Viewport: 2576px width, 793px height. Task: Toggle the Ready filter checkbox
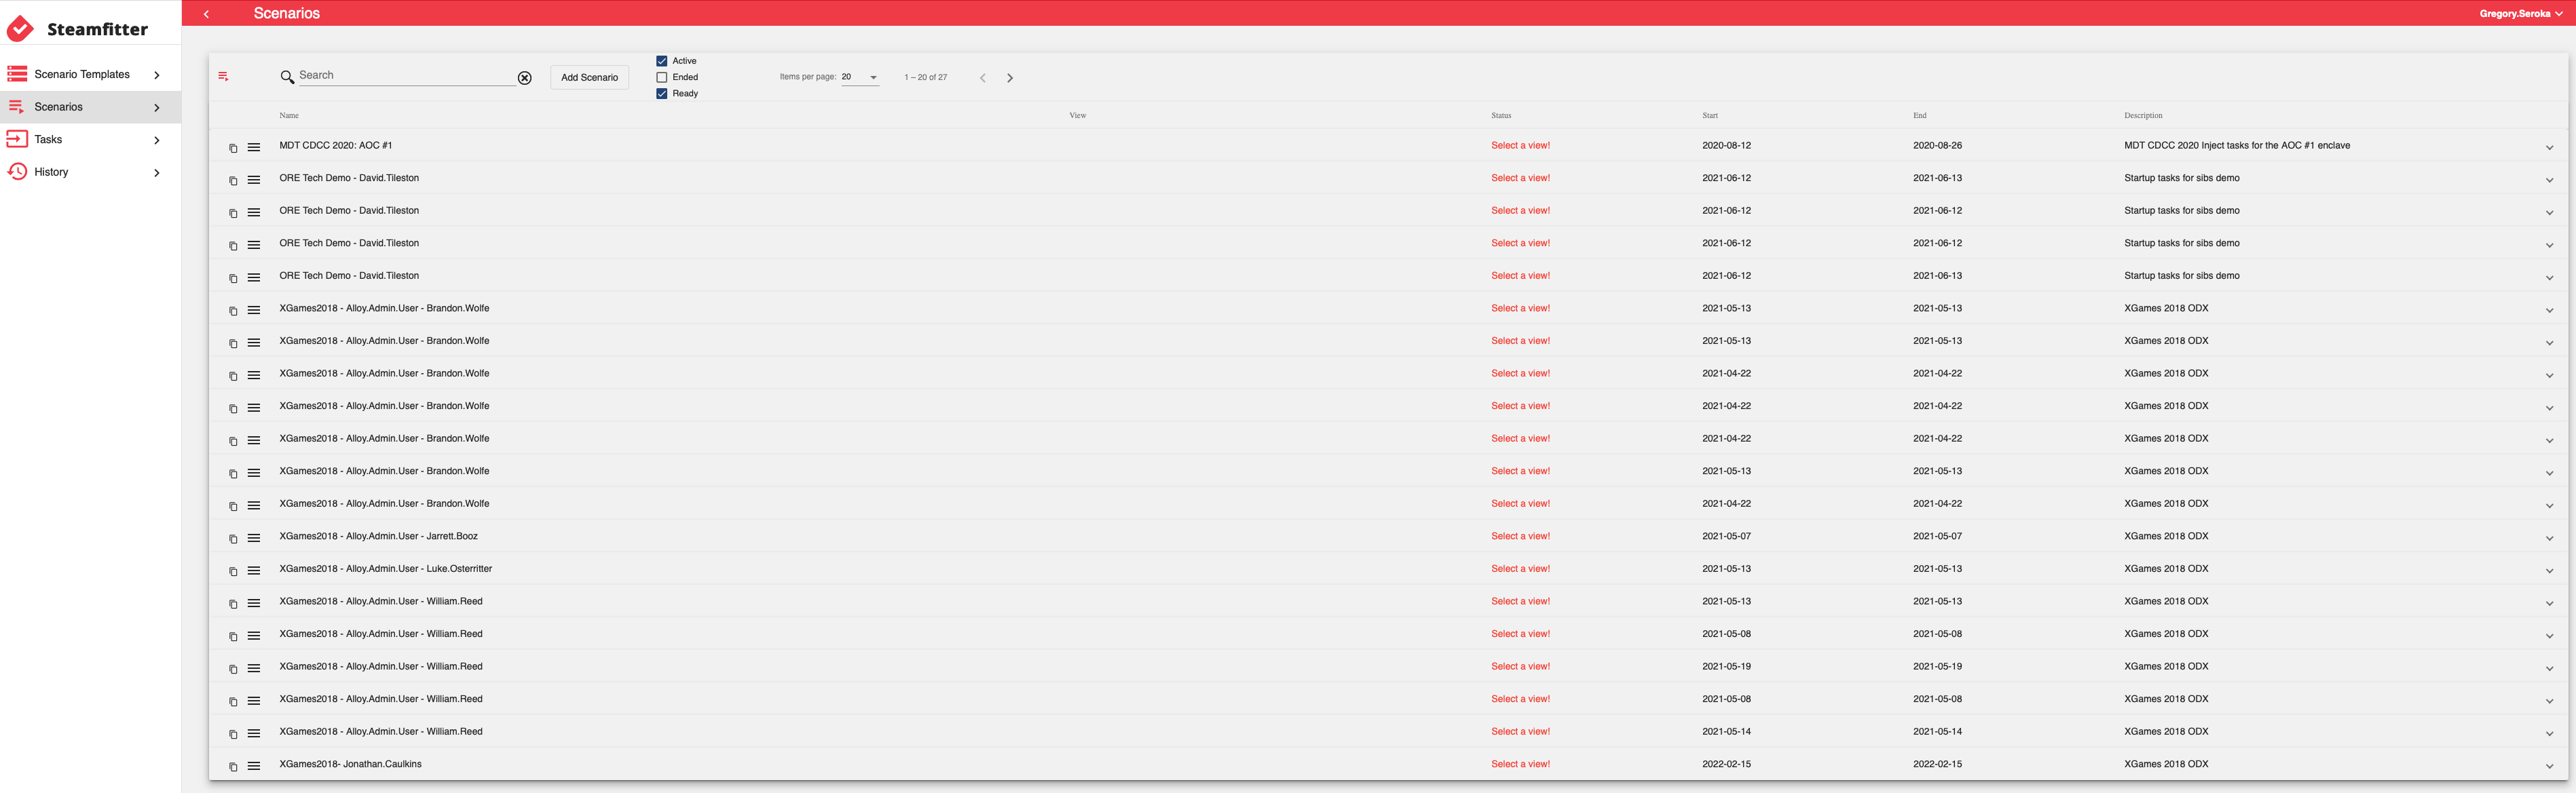coord(661,94)
